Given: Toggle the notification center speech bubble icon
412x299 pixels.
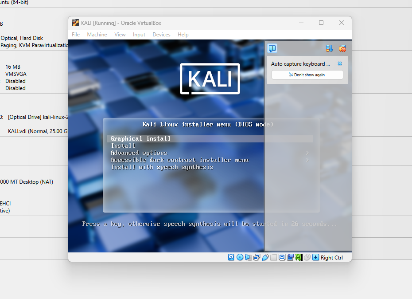Looking at the screenshot, I should (272, 48).
